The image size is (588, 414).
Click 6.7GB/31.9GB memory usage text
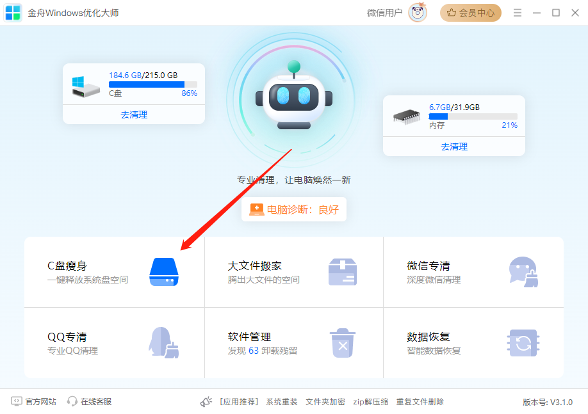454,107
